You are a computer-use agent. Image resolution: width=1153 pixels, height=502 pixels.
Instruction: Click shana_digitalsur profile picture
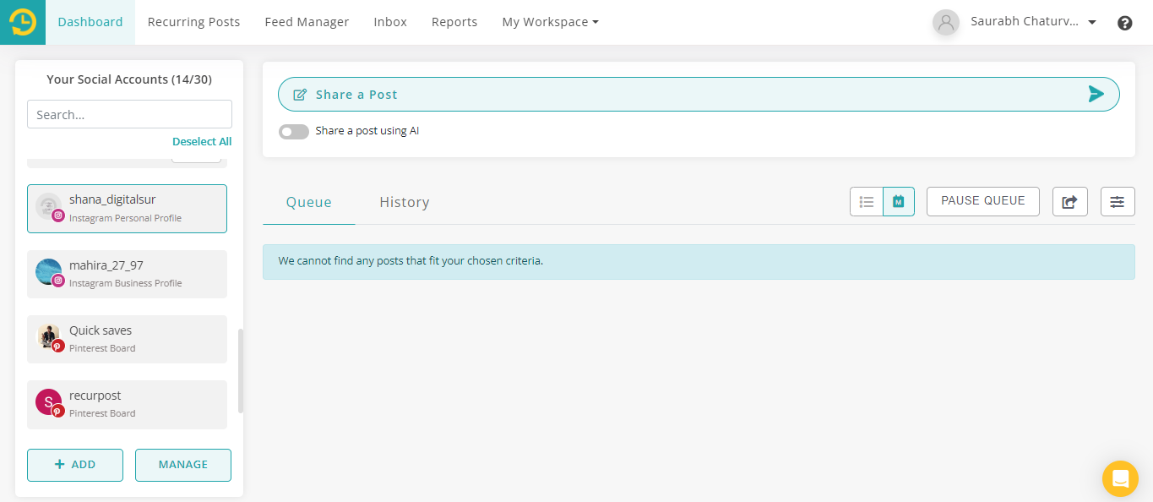[48, 206]
